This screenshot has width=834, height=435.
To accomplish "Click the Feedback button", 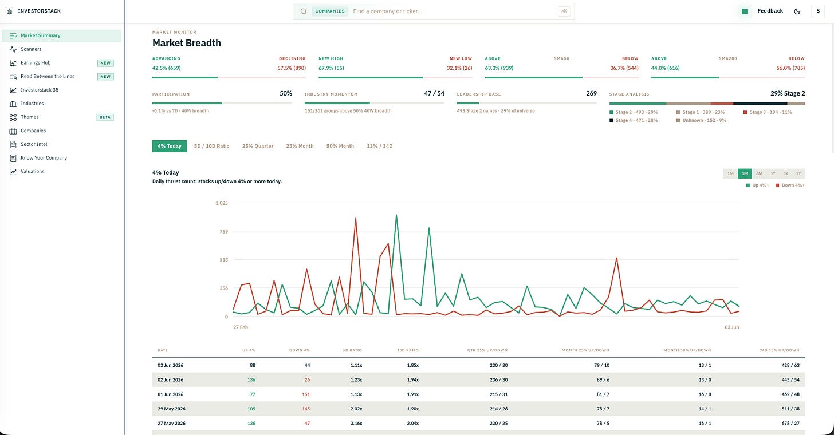I will [x=770, y=11].
